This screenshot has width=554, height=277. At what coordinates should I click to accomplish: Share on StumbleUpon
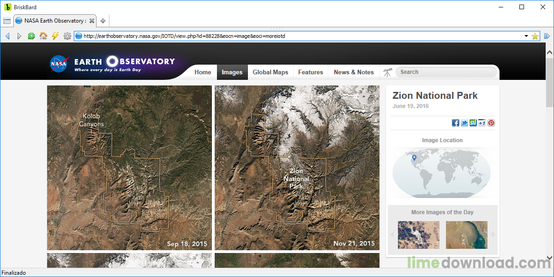[x=473, y=123]
